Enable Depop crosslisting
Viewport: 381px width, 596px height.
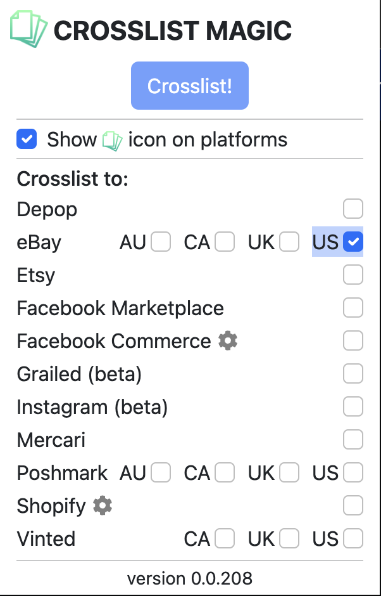353,209
